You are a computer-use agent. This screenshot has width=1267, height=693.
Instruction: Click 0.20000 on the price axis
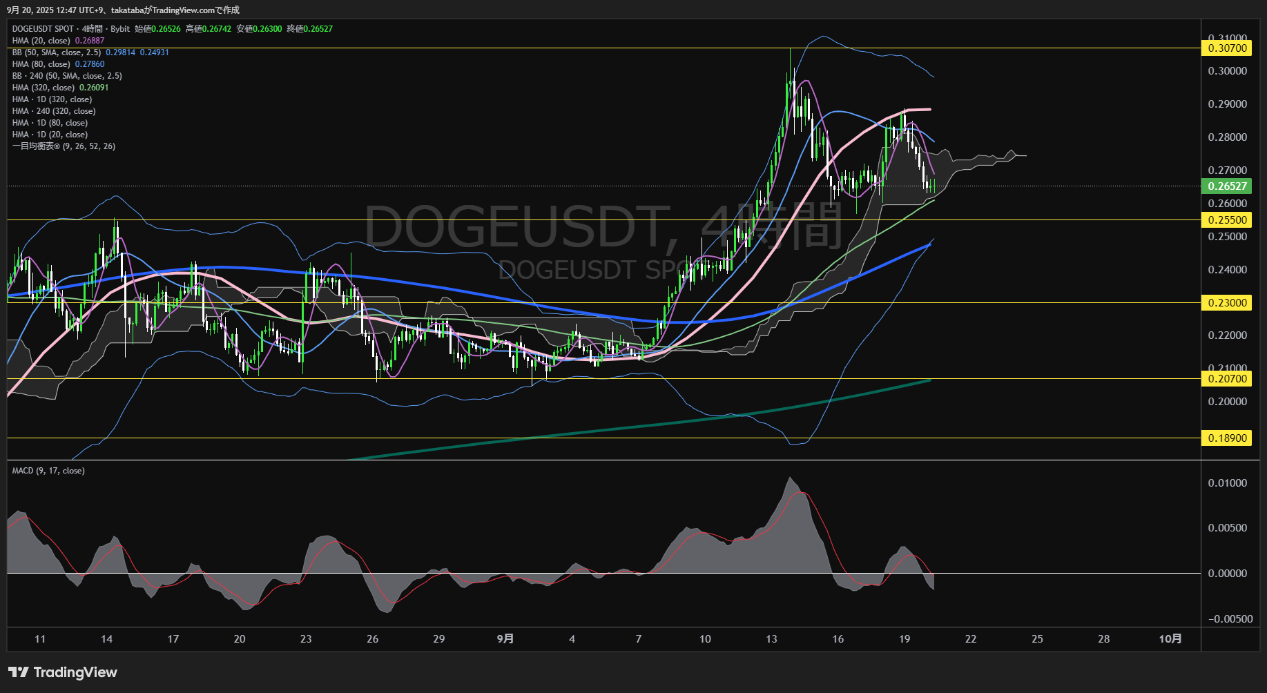coord(1227,402)
